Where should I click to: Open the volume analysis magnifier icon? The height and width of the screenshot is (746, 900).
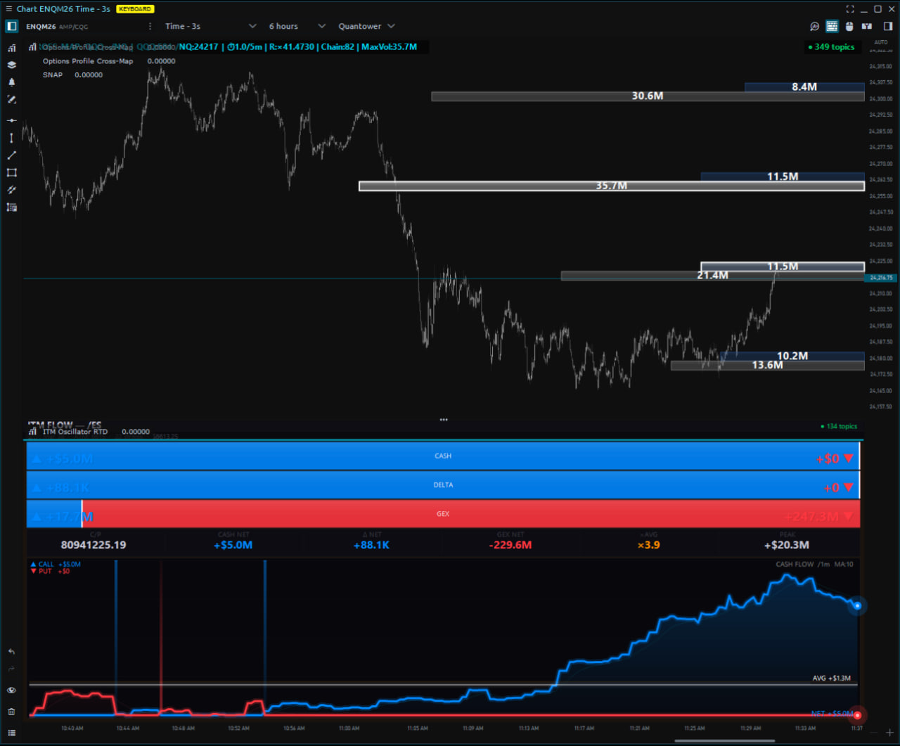click(x=814, y=27)
